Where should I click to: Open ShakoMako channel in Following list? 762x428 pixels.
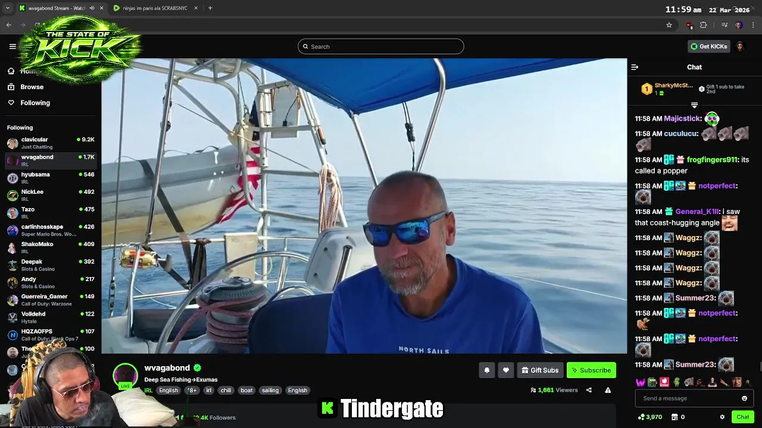click(x=51, y=247)
